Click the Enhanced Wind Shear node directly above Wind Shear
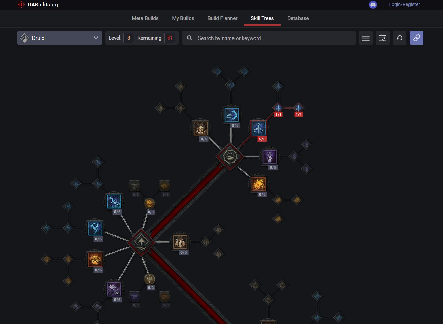 point(230,85)
